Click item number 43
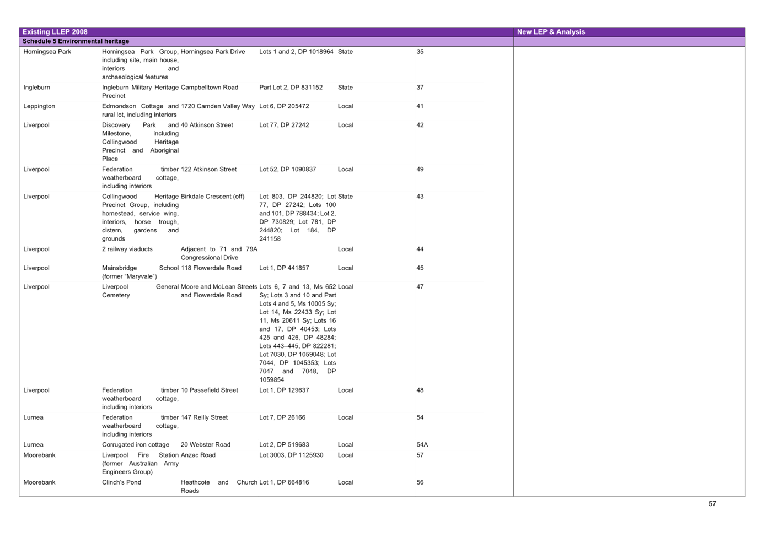Screen dimensions: 762x538 [x=420, y=197]
